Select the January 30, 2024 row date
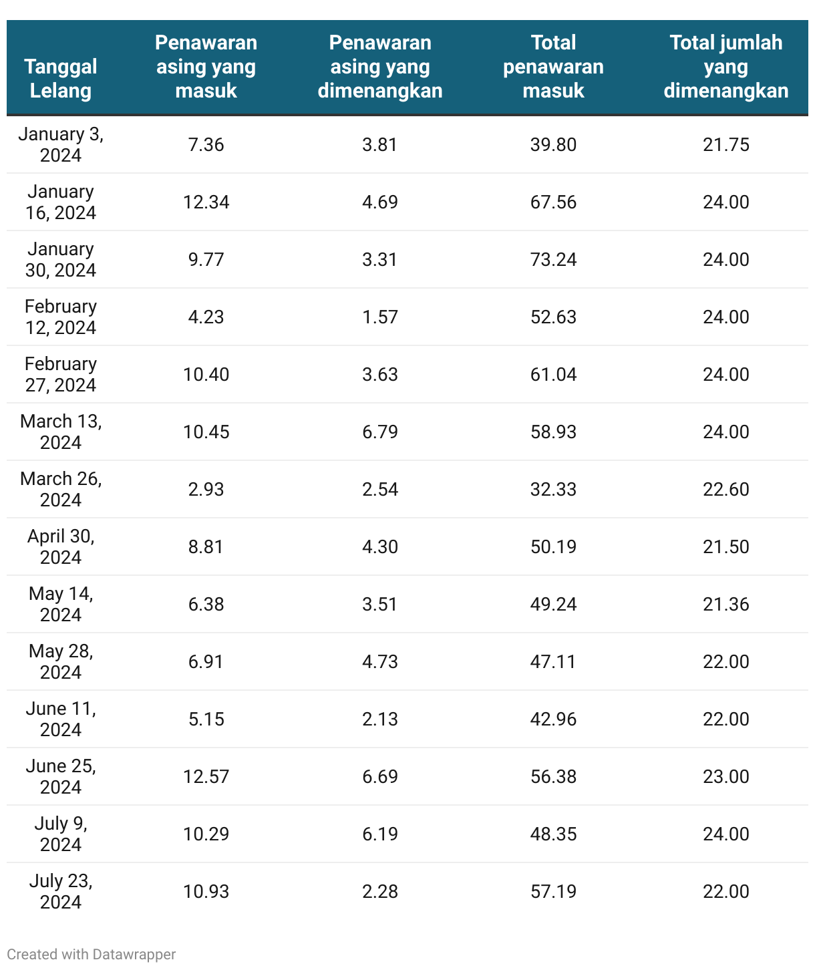 click(61, 260)
